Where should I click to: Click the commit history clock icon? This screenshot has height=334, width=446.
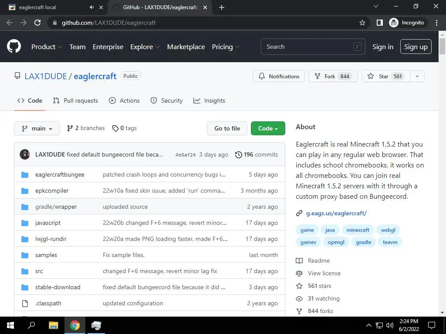click(238, 154)
